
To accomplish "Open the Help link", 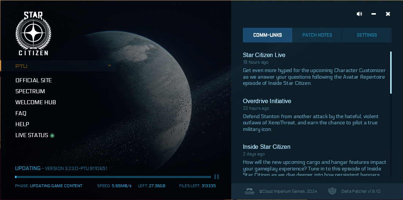I will (22, 124).
